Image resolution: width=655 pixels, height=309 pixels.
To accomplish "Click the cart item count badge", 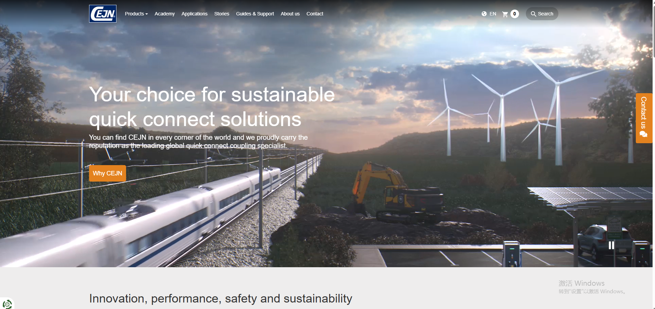I will click(515, 14).
